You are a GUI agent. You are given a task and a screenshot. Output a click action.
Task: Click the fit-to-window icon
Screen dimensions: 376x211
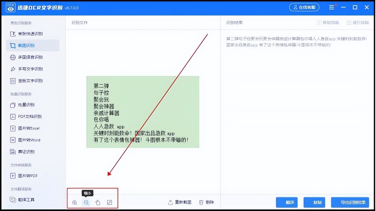click(109, 202)
